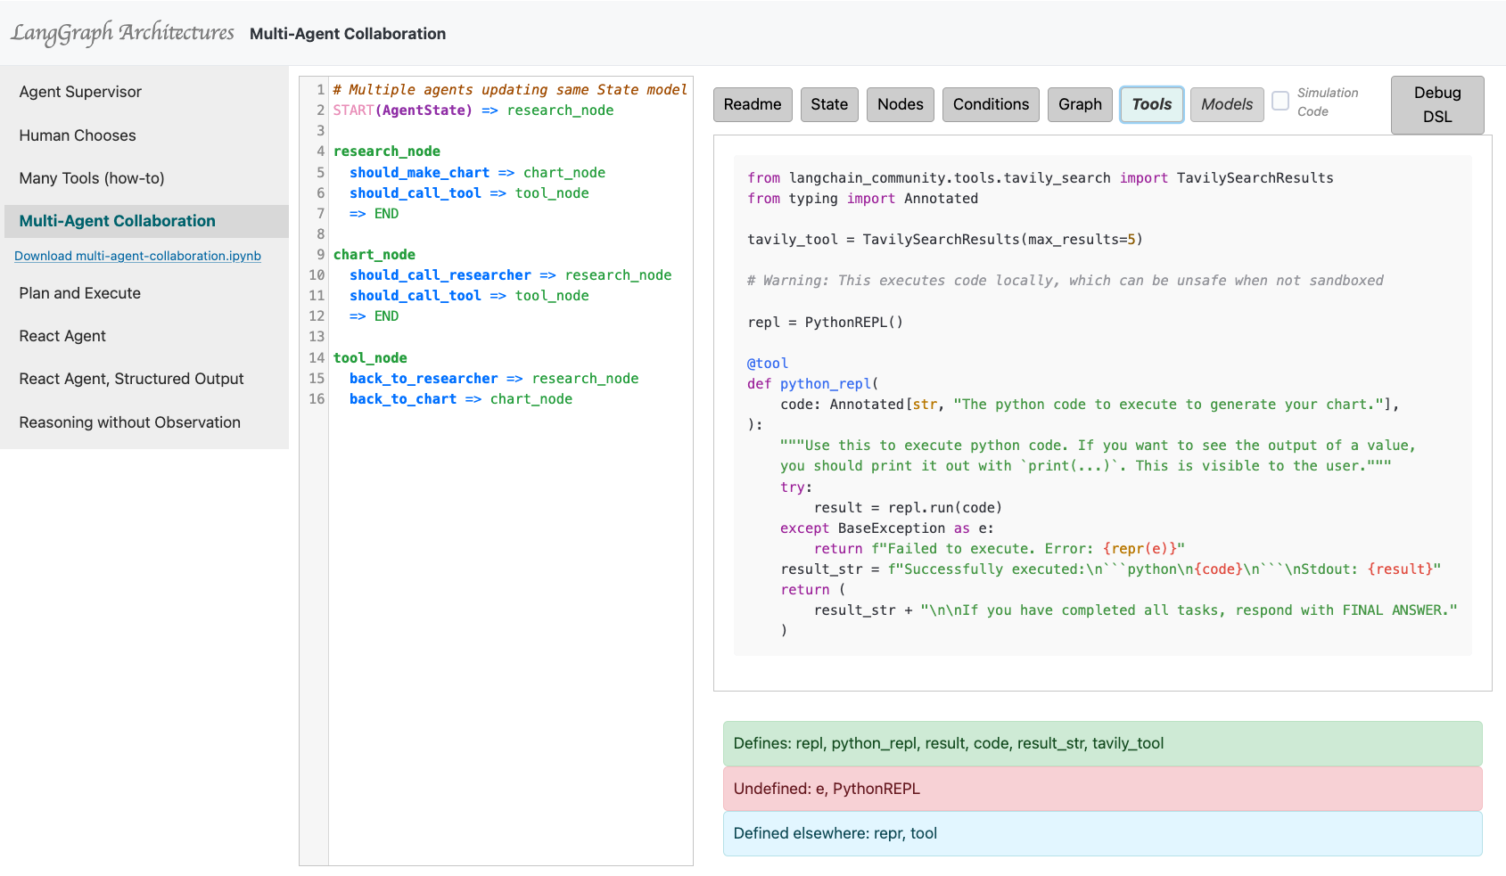Image resolution: width=1506 pixels, height=876 pixels.
Task: Click the LangGraph Architectures logo title
Action: tap(122, 33)
